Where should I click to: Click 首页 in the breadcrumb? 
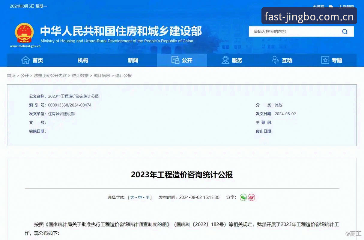coord(11,76)
